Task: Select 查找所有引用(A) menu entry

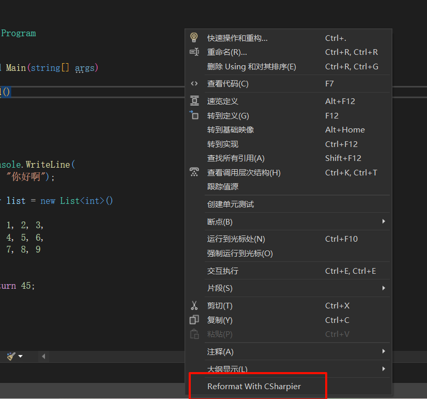Action: coord(236,158)
